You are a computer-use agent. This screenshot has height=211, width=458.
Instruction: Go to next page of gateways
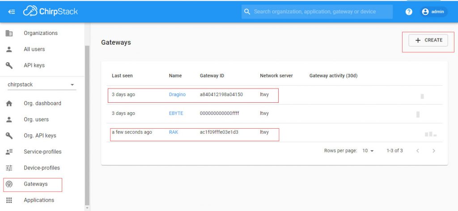pos(434,151)
